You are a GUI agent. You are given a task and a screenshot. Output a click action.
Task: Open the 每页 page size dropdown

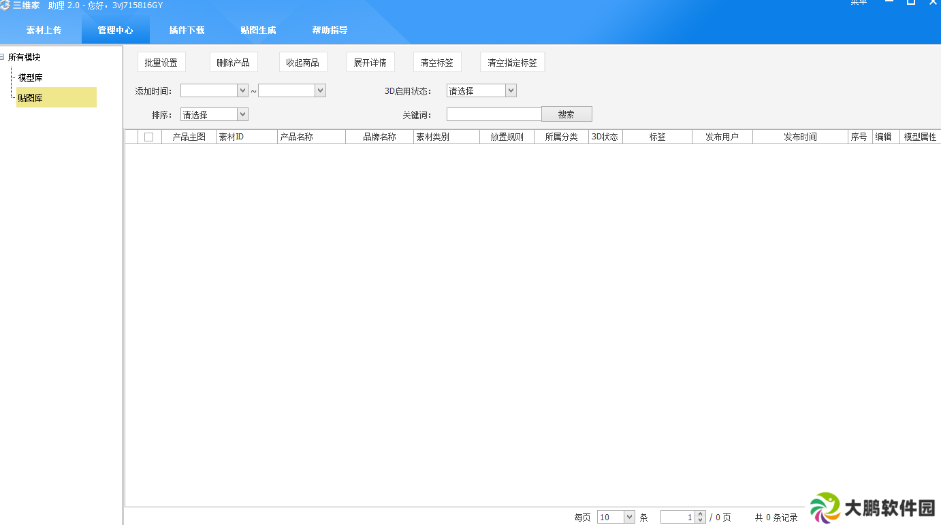629,518
